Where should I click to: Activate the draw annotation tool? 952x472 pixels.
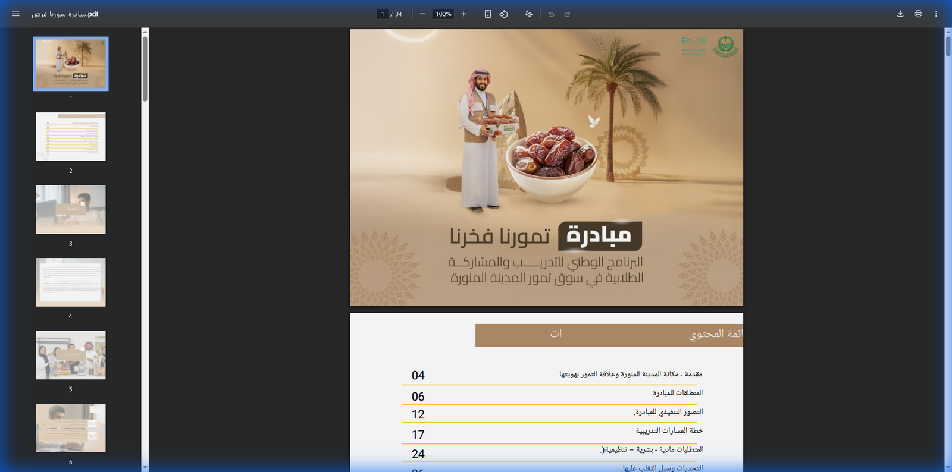coord(529,14)
